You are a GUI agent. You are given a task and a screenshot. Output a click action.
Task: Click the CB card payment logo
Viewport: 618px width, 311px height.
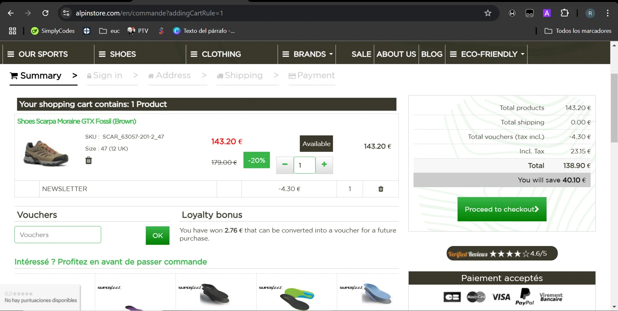click(x=452, y=297)
